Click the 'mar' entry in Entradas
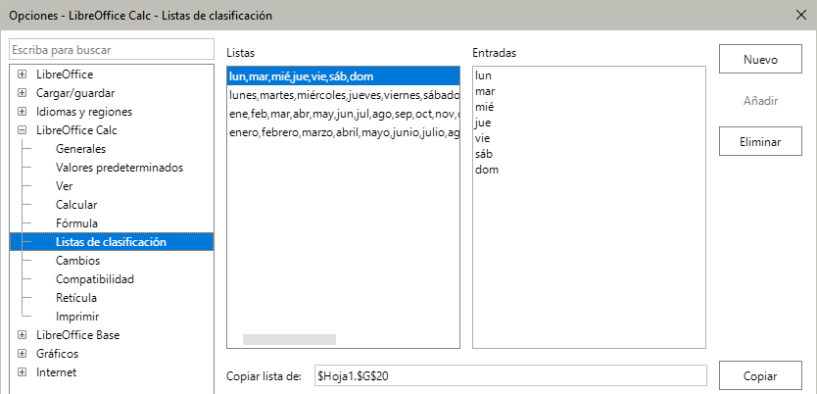This screenshot has width=817, height=394. point(485,92)
